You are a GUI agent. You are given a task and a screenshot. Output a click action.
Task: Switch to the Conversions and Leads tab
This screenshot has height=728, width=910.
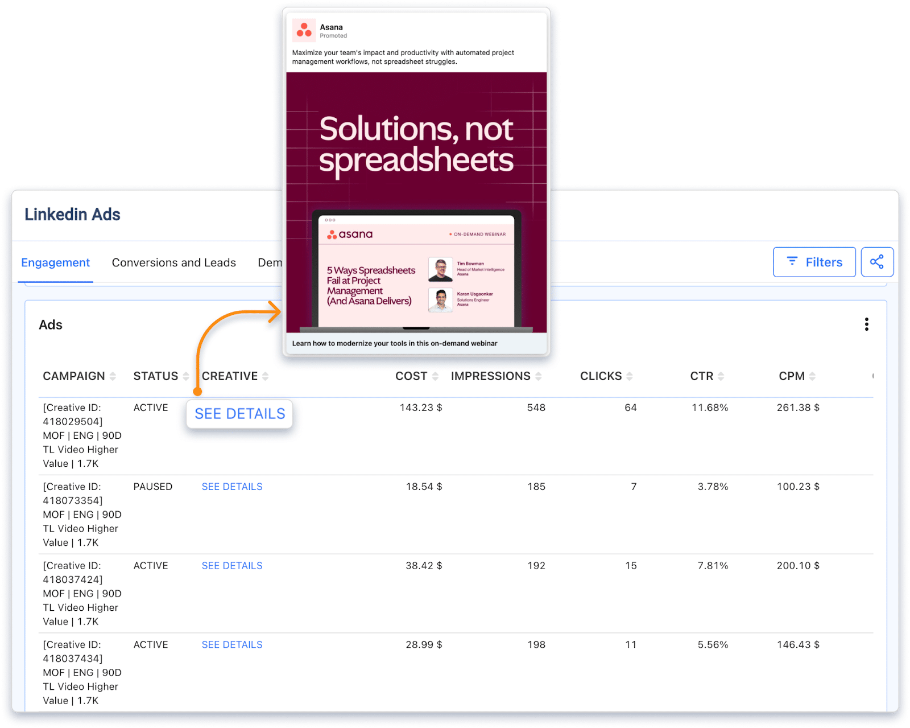pos(173,262)
